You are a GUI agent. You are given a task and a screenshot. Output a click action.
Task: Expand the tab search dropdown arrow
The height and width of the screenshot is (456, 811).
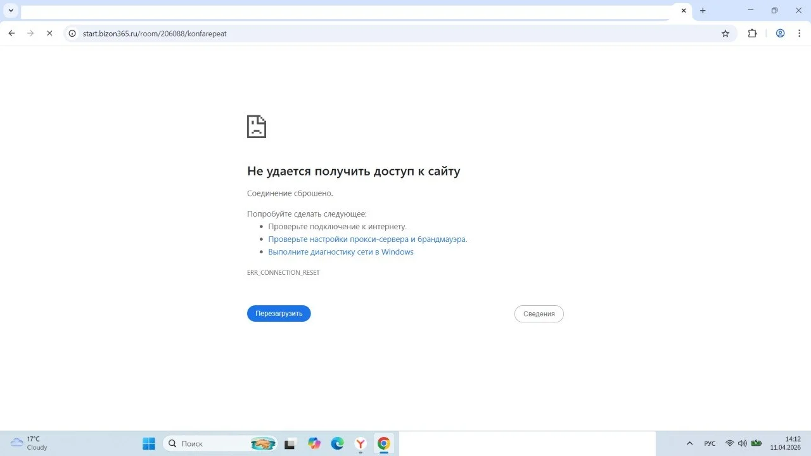point(11,11)
